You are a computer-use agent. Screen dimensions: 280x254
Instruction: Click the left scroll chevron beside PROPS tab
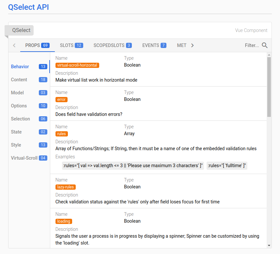pyautogui.click(x=14, y=45)
